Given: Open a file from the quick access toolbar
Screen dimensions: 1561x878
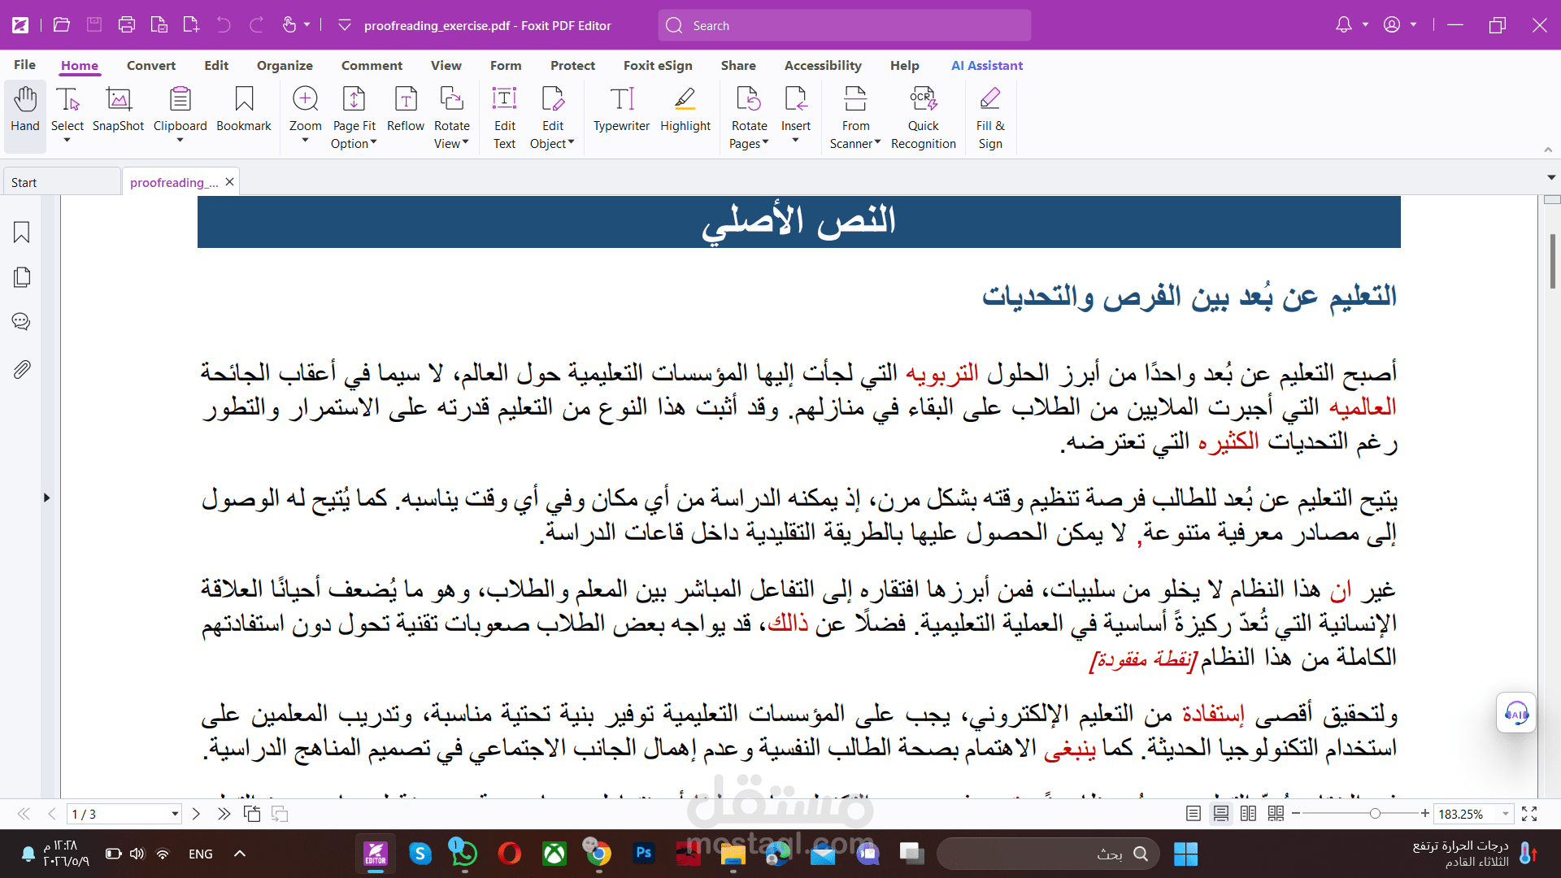Looking at the screenshot, I should (62, 25).
